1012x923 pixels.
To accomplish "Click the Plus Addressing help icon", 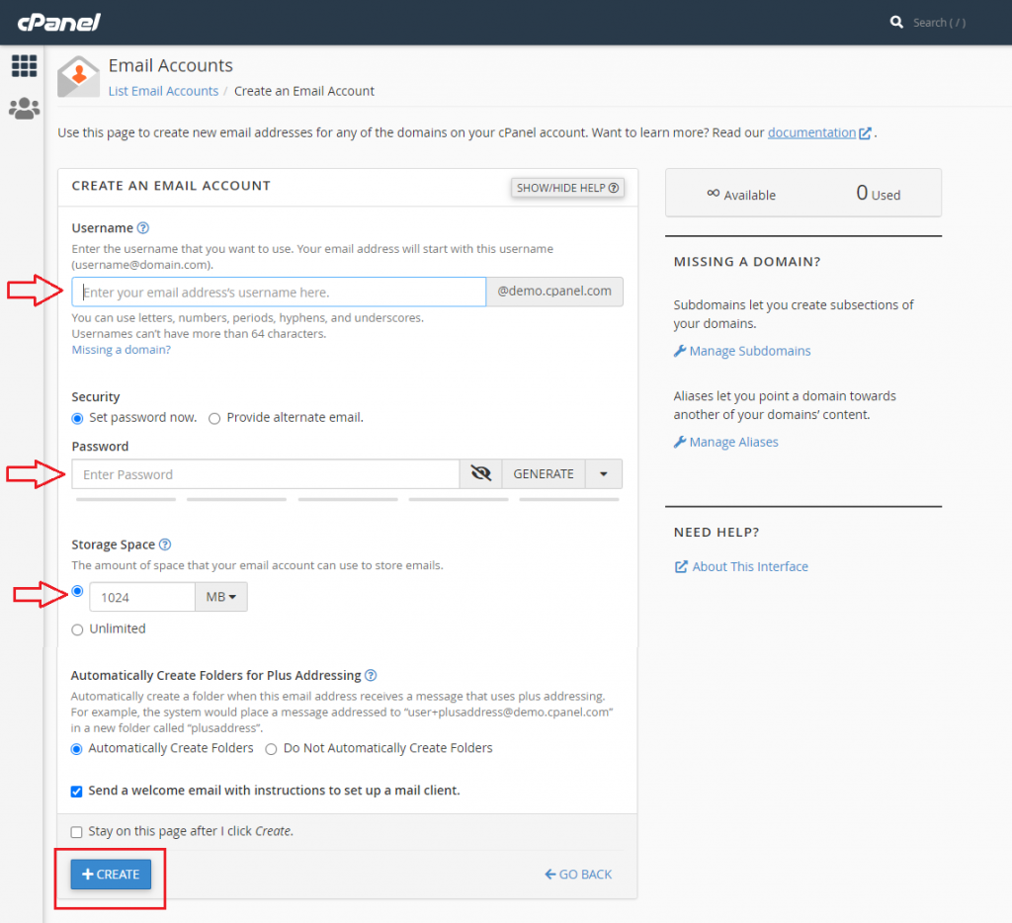I will pyautogui.click(x=371, y=675).
